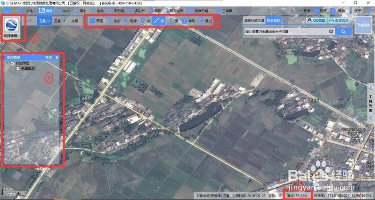Open 帮助 help in top-right menu

pos(338,11)
